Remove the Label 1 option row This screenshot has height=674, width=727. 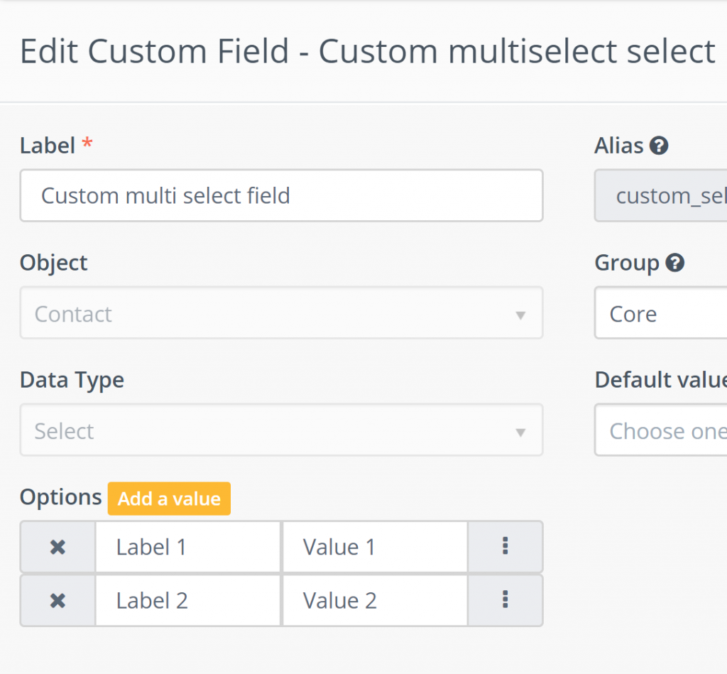tap(58, 547)
